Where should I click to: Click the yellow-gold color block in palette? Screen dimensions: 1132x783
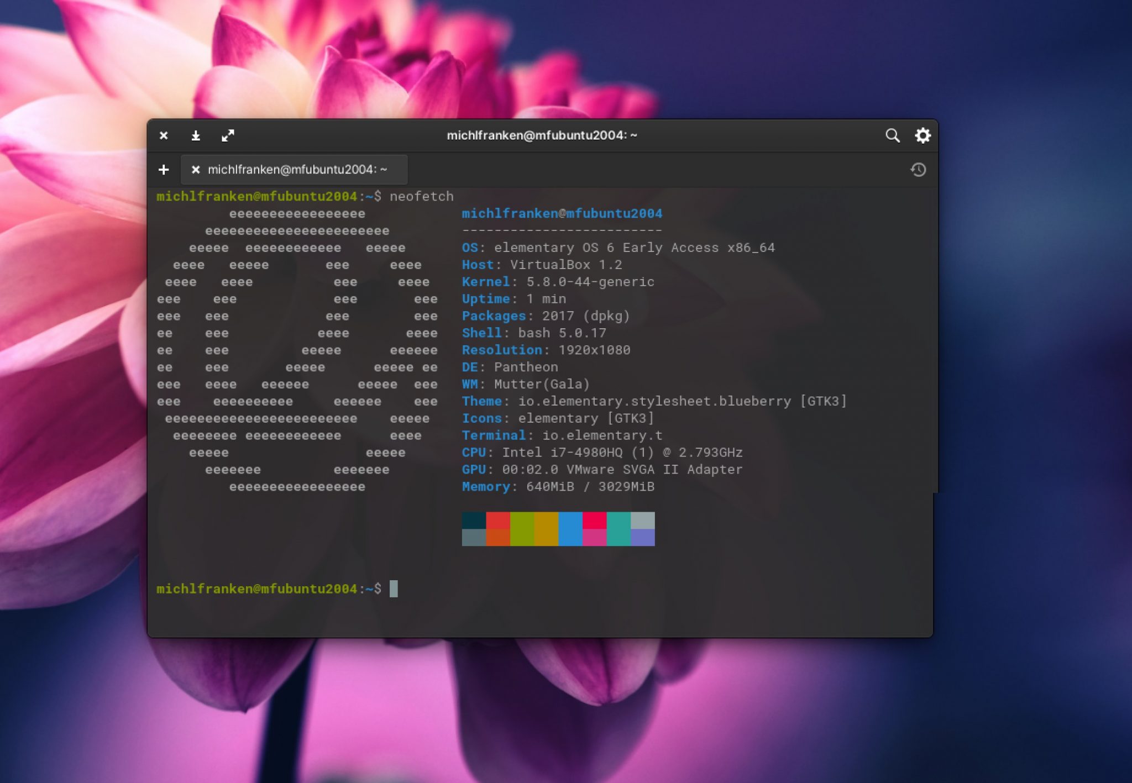coord(547,529)
